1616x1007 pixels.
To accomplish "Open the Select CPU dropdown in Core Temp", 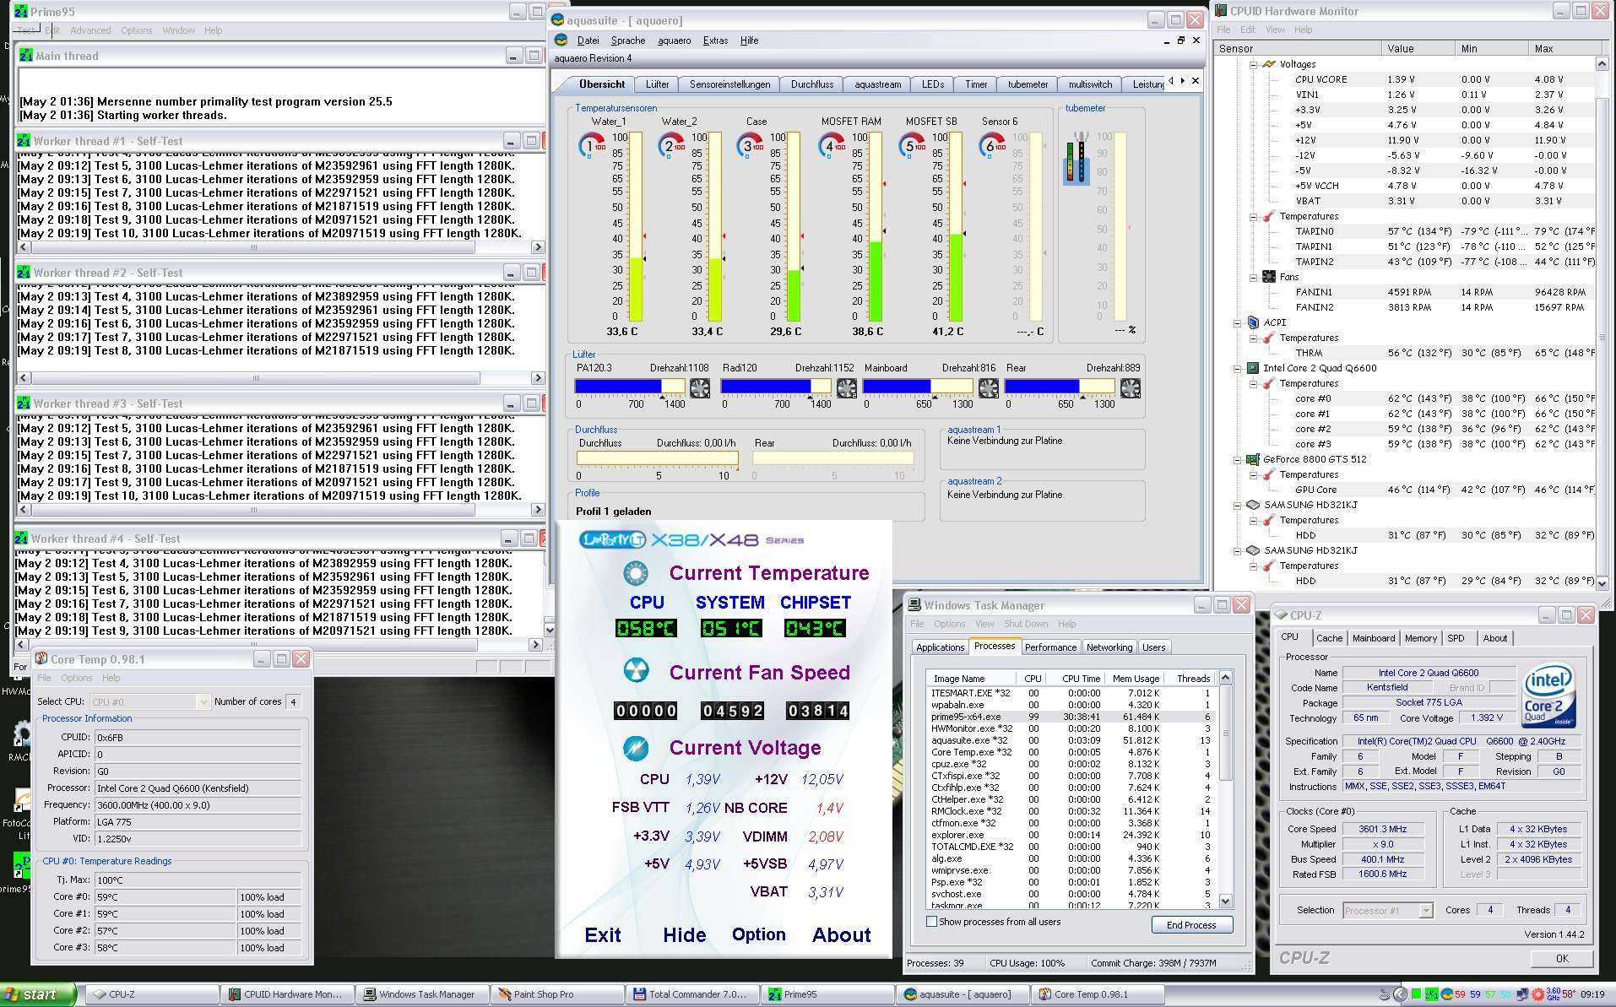I will [x=202, y=701].
